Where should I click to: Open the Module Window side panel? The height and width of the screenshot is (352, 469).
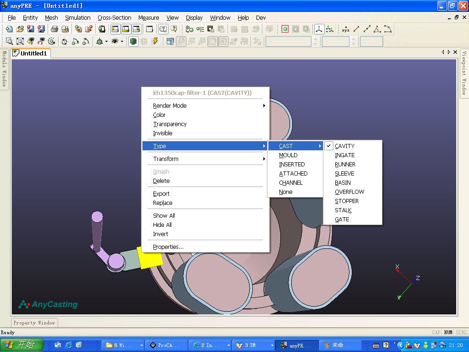pyautogui.click(x=4, y=69)
